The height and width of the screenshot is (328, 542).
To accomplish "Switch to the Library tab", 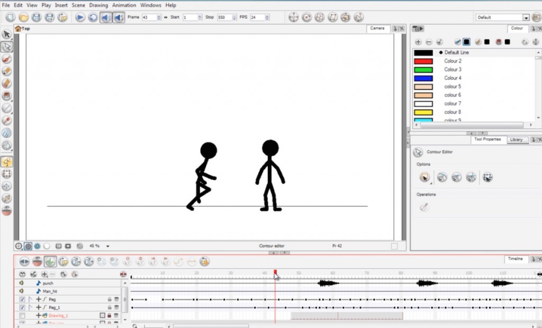I will (517, 140).
